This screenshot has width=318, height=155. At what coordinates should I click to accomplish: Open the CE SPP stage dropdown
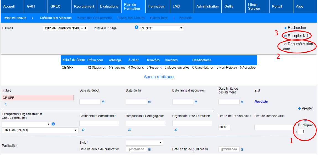[161, 28]
